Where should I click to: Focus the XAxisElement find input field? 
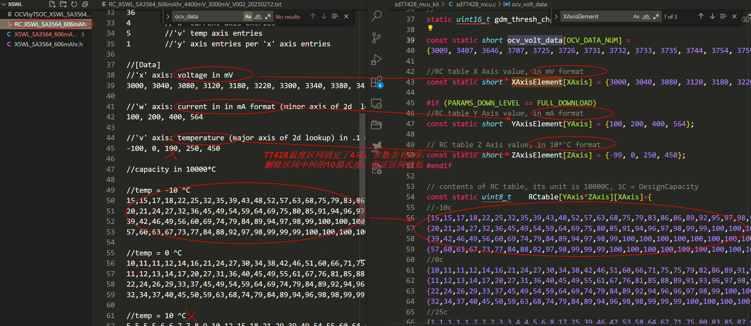click(596, 16)
